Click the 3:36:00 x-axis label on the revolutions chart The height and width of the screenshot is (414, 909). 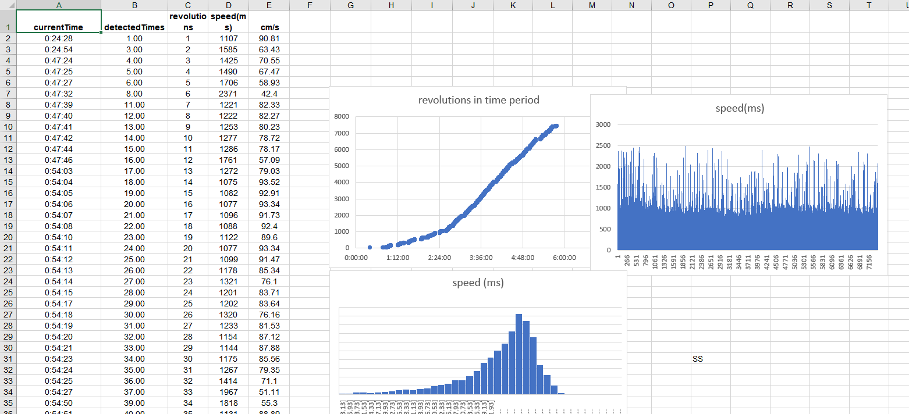pyautogui.click(x=481, y=258)
